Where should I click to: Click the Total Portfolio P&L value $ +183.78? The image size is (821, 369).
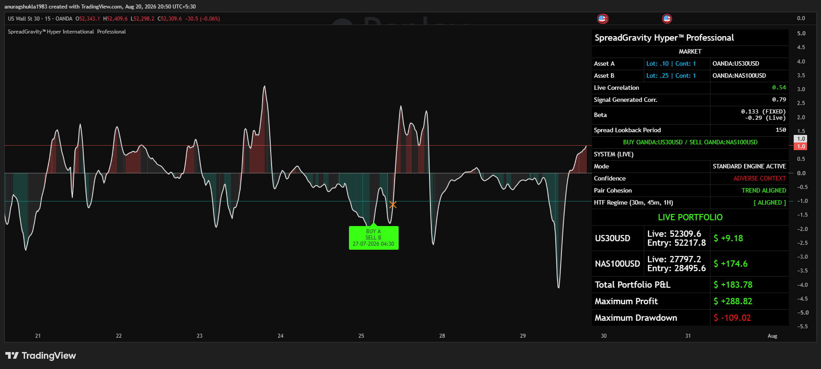pos(733,285)
